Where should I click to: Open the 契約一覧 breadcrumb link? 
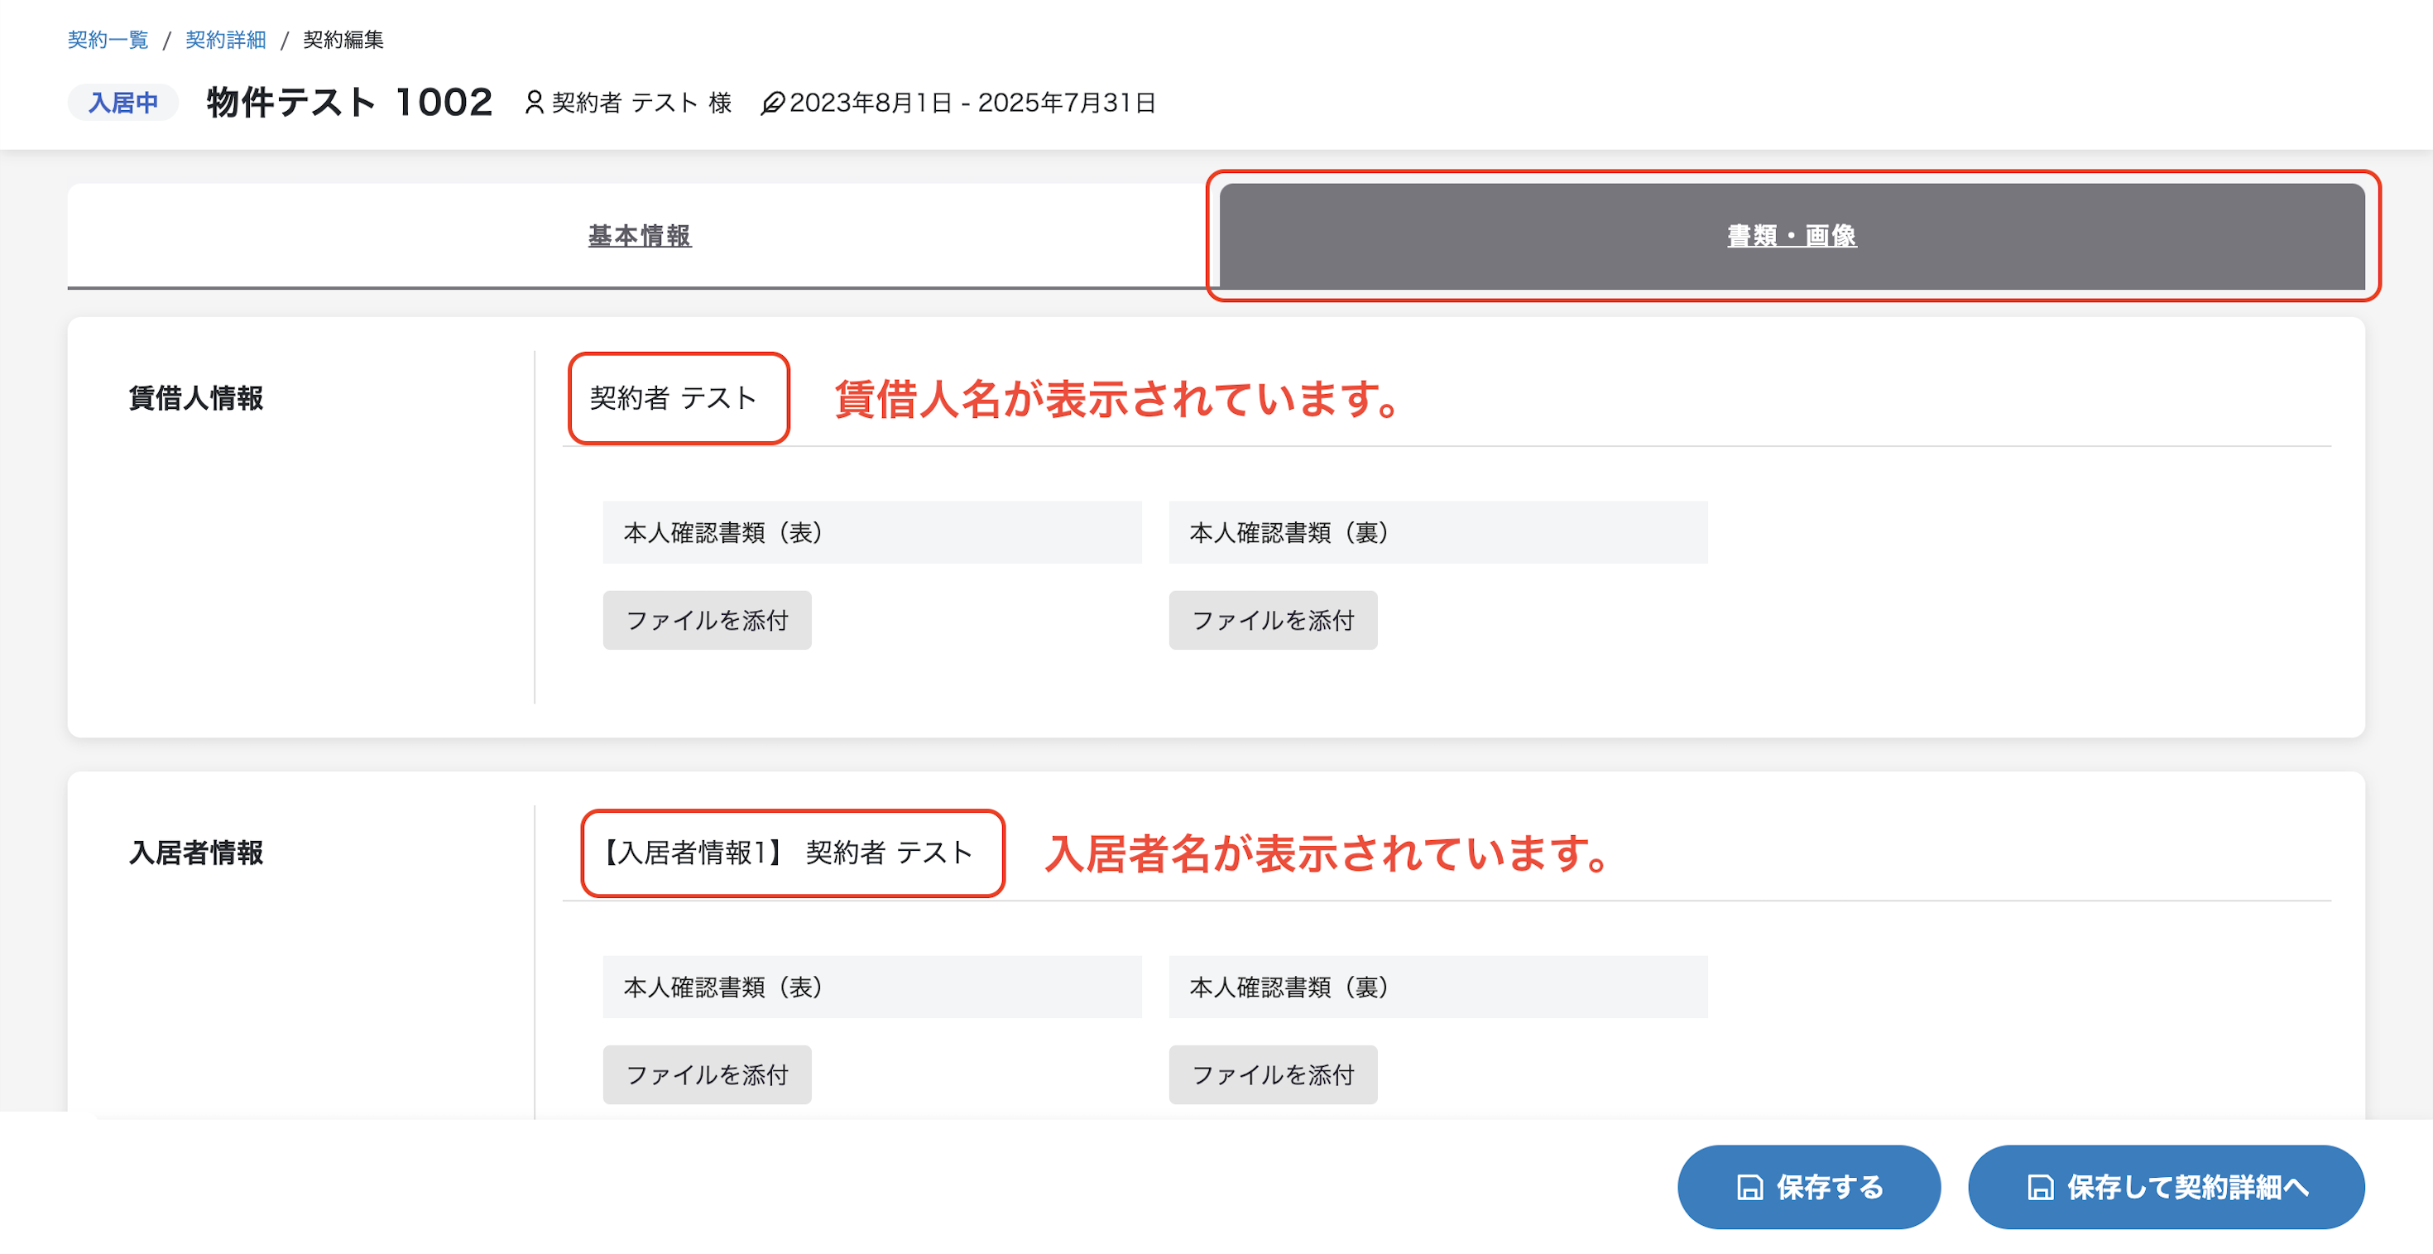point(108,40)
